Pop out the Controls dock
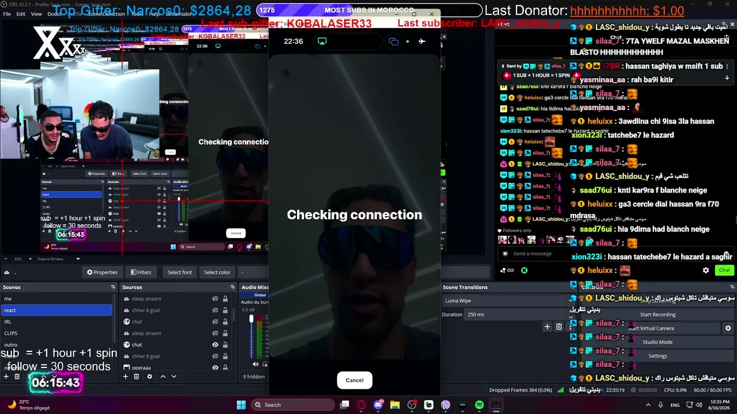 732,287
